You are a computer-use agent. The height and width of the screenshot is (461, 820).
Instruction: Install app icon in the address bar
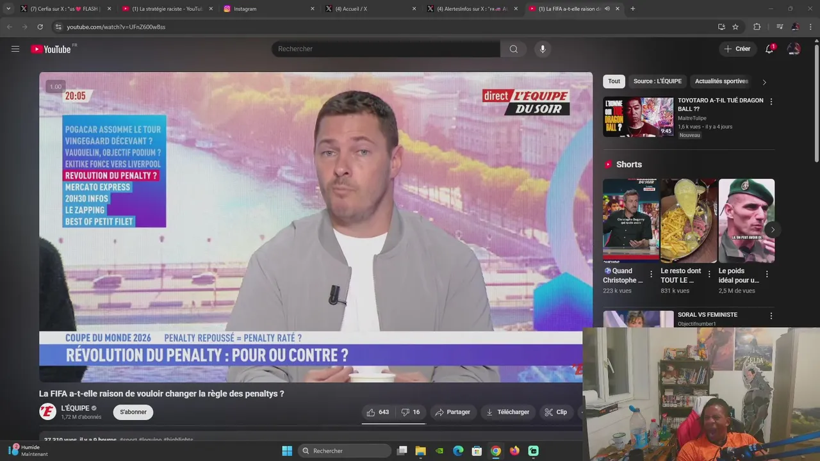pyautogui.click(x=721, y=27)
